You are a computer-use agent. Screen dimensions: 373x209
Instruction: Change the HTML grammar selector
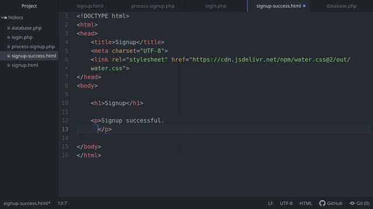(x=305, y=203)
